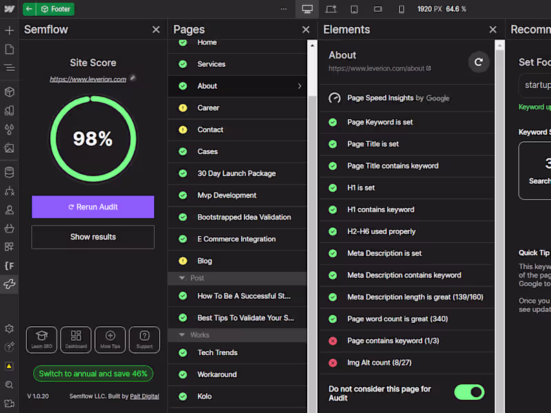Open the Semflow app icon in sidebar
The image size is (551, 413).
tap(10, 284)
